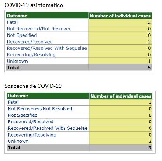Open Recovered/Resolved in the second table
Image resolution: width=162 pixels, height=161 pixels.
[x=31, y=122]
